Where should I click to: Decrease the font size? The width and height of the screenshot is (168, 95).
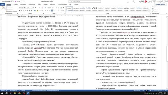pos(36,8)
